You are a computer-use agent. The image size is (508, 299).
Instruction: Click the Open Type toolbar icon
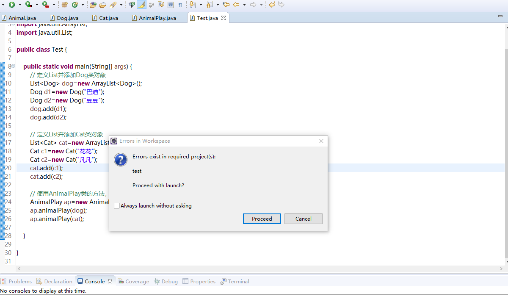93,5
